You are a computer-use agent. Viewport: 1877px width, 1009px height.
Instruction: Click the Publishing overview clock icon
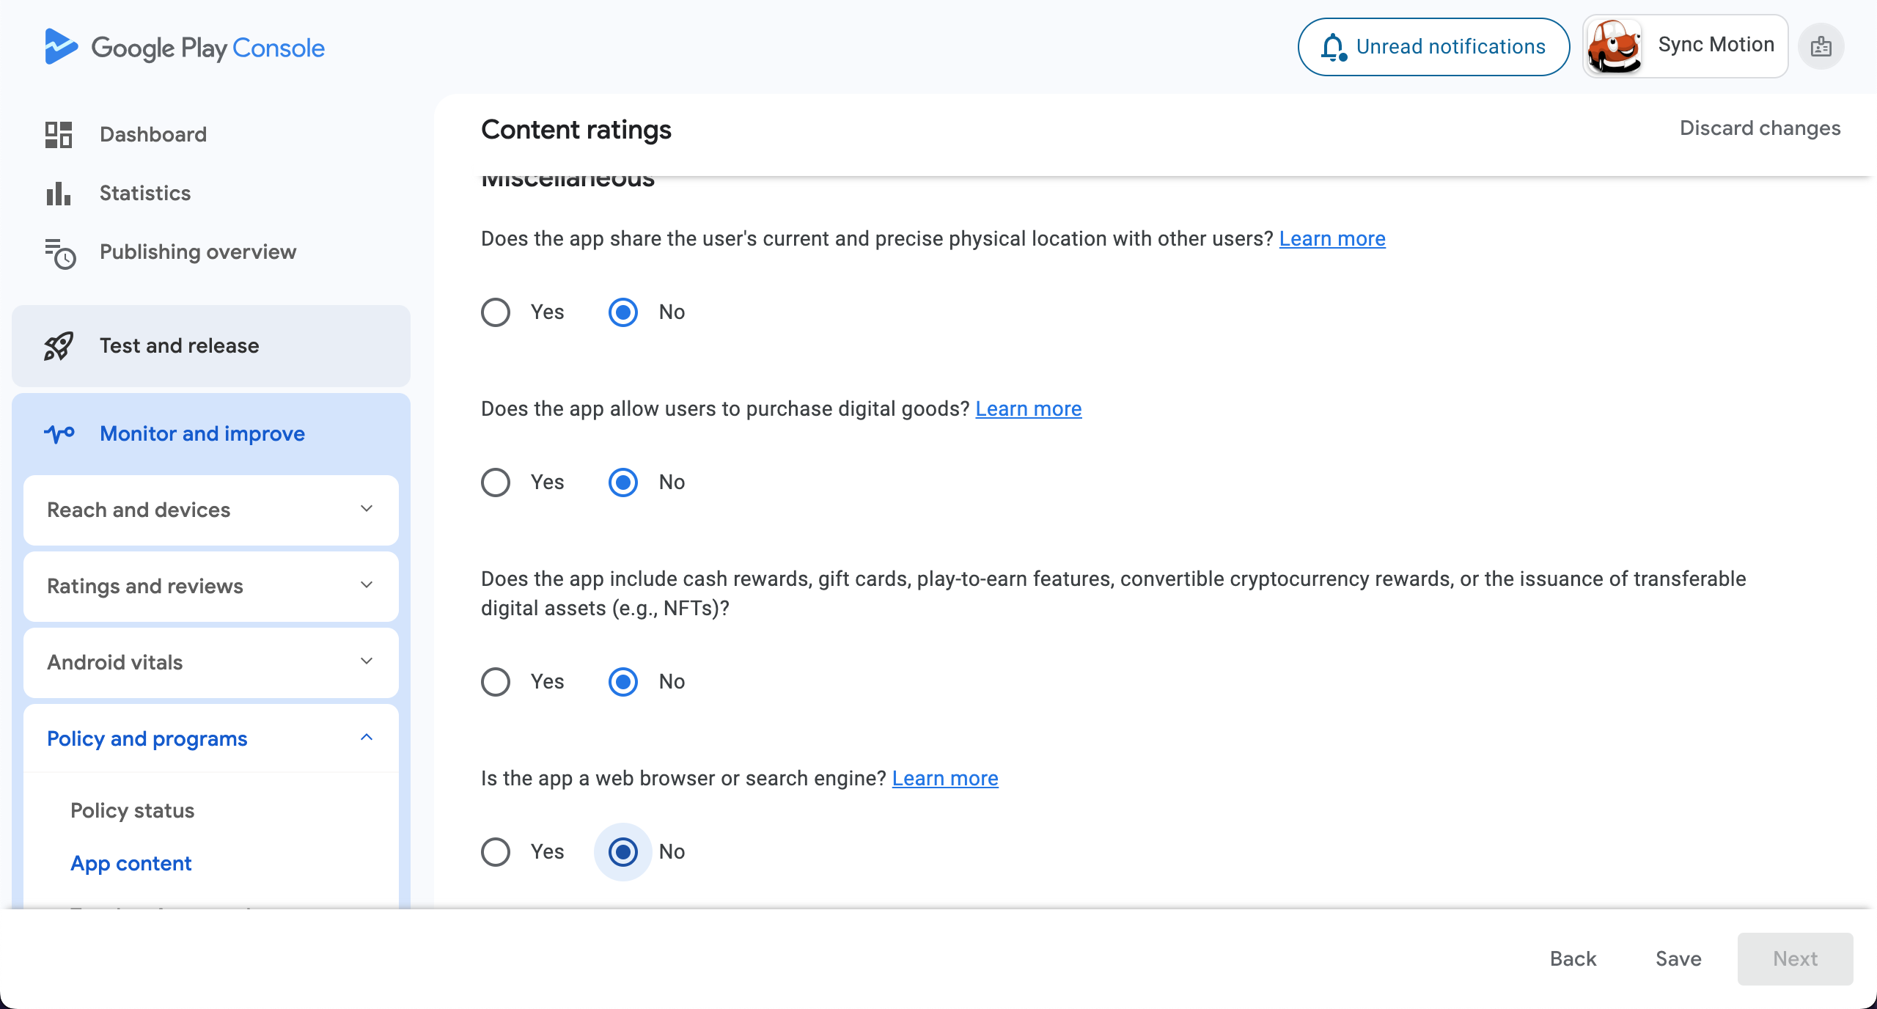[60, 253]
